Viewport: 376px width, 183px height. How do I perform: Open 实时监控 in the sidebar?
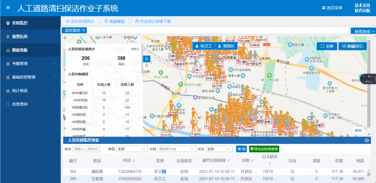coord(30,23)
